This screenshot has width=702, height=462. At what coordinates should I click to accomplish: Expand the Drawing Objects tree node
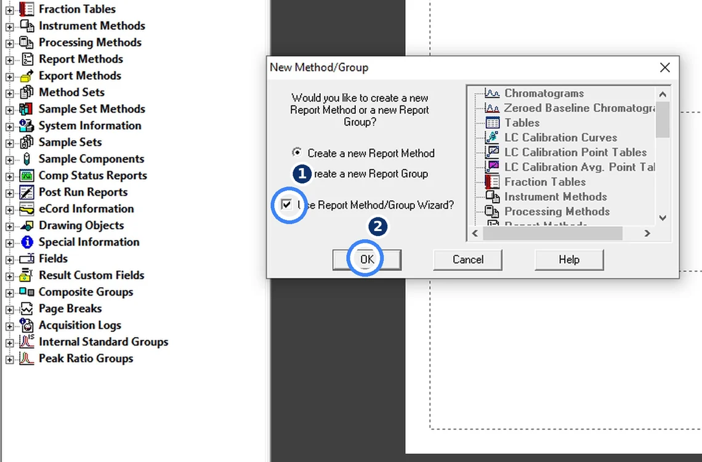(9, 227)
